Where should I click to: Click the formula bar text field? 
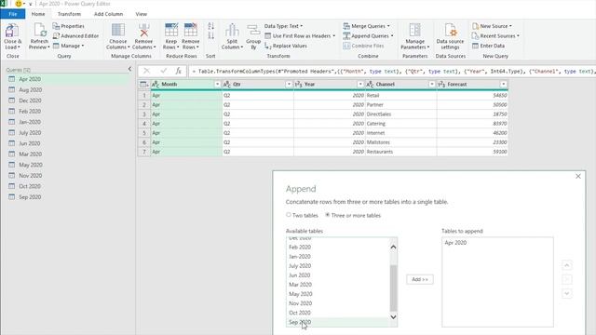391,71
